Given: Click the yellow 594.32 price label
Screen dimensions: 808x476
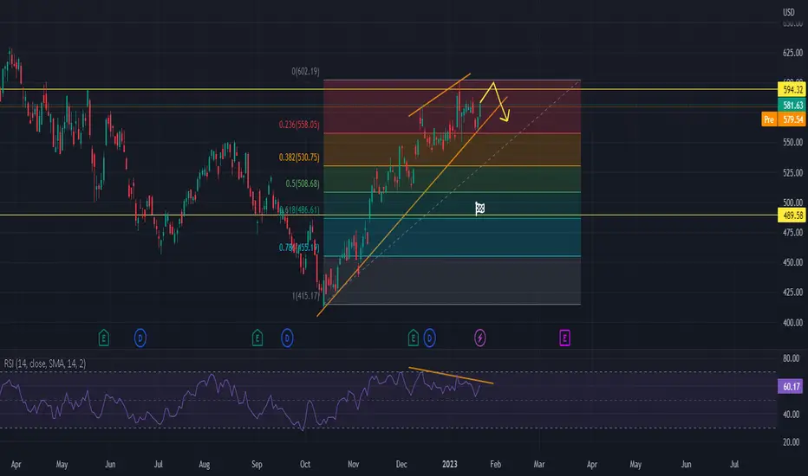Looking at the screenshot, I should pos(792,89).
